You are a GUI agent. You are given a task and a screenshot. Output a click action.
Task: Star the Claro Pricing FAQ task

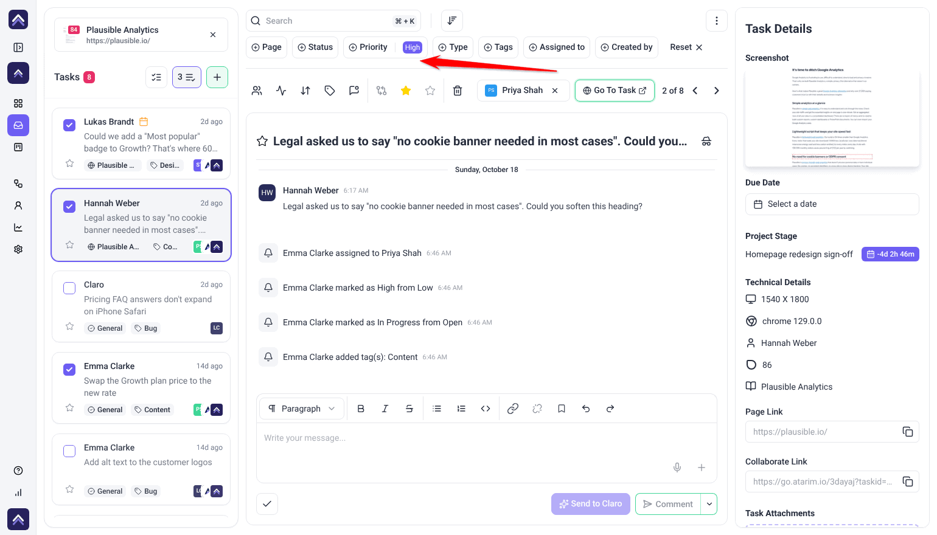click(70, 326)
